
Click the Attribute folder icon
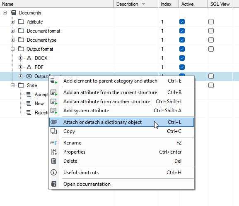pos(21,22)
